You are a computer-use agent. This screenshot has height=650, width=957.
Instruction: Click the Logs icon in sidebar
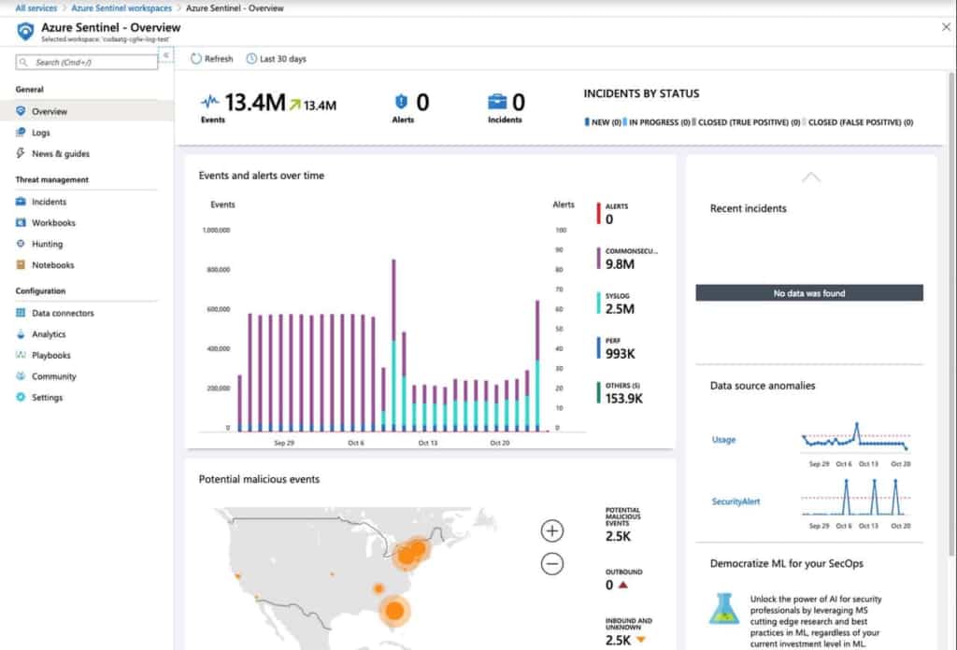21,133
